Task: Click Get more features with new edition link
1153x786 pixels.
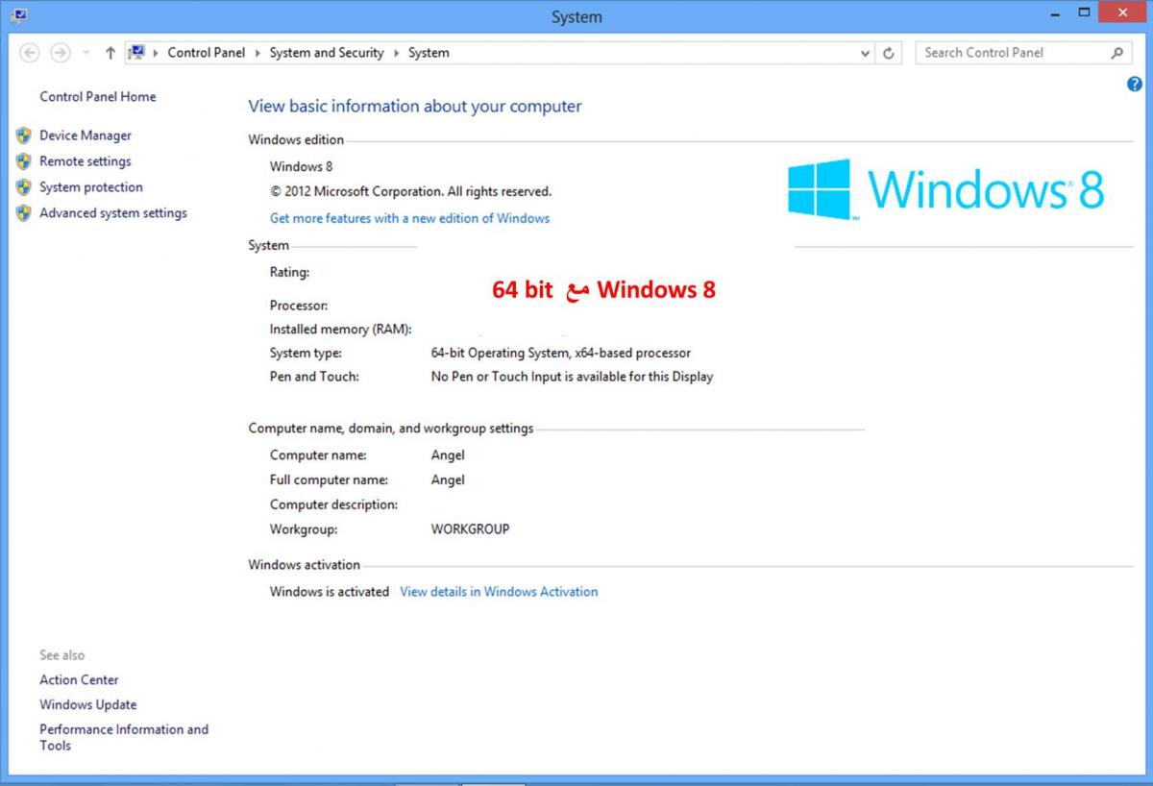Action: tap(409, 218)
